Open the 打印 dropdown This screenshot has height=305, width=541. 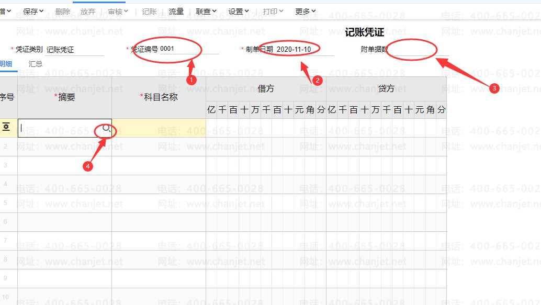click(273, 12)
